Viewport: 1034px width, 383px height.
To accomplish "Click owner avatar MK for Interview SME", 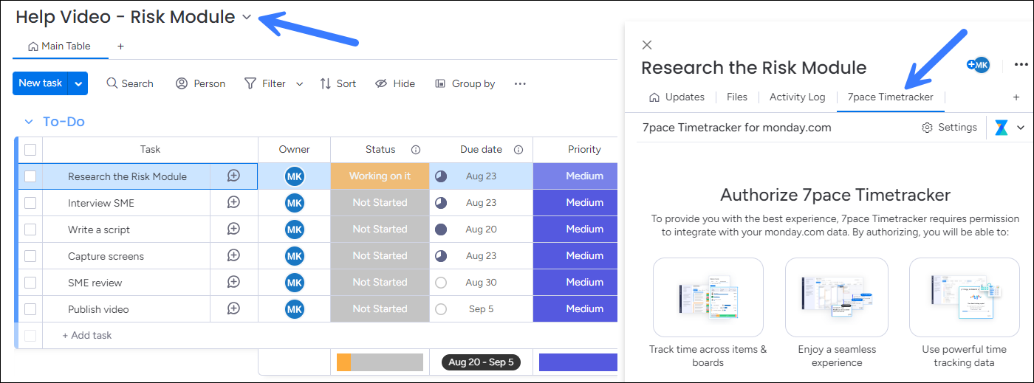I will tap(295, 203).
